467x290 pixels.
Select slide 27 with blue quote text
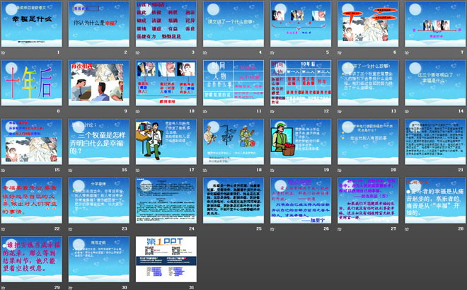[x=368, y=200]
